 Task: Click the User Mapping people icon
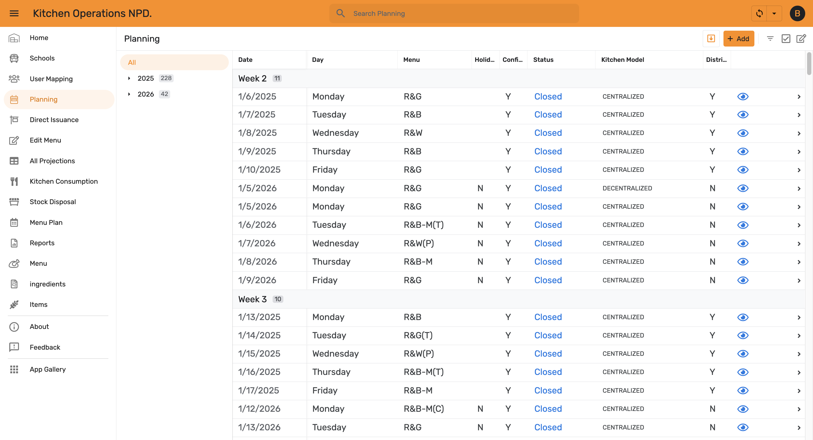tap(14, 79)
